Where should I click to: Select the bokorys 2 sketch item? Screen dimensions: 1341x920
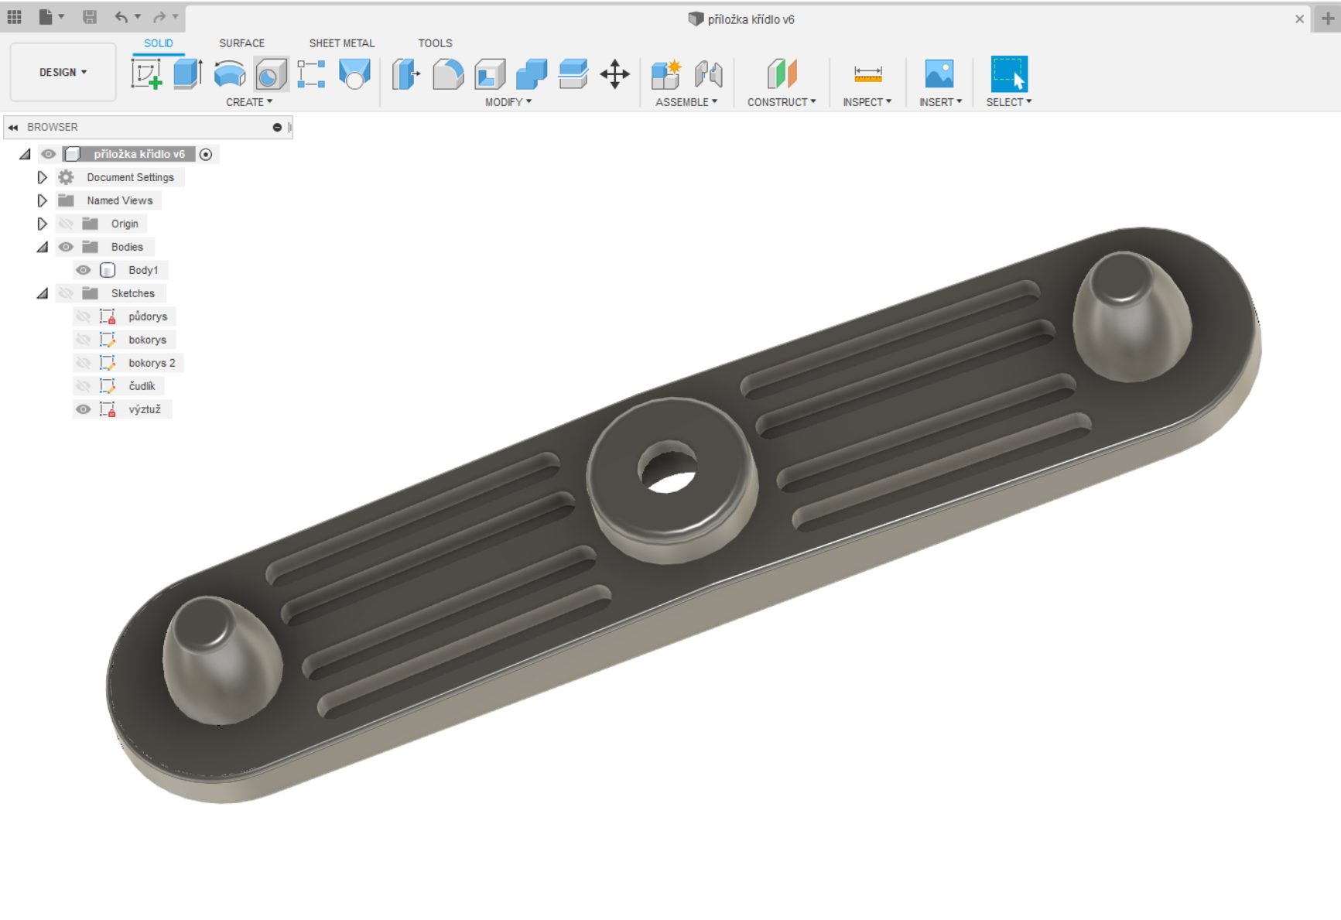click(152, 363)
